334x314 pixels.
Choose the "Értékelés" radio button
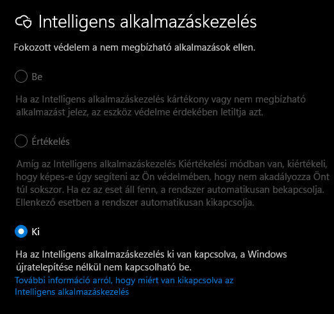21,141
